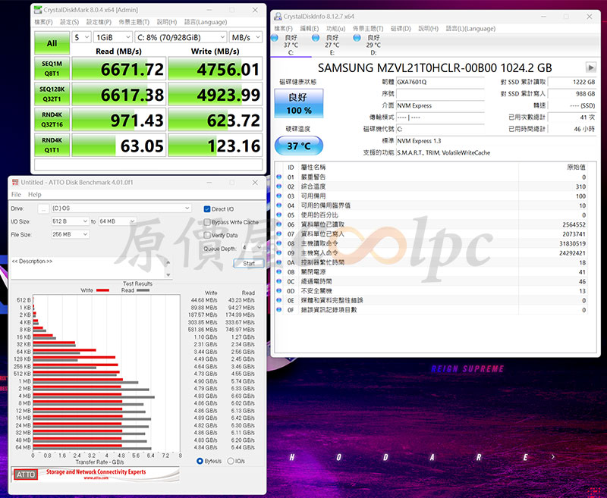Enable the Direct I/O checkbox
Image resolution: width=607 pixels, height=498 pixels.
tap(207, 208)
